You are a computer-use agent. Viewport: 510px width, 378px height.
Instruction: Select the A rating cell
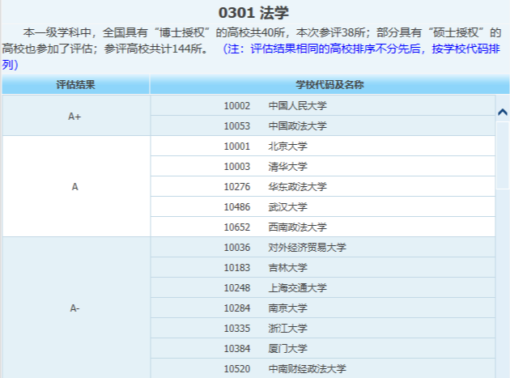tap(75, 186)
